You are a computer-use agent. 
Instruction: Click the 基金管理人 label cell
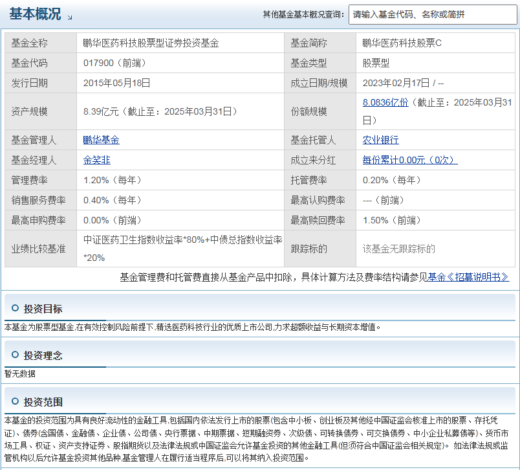tap(41, 140)
